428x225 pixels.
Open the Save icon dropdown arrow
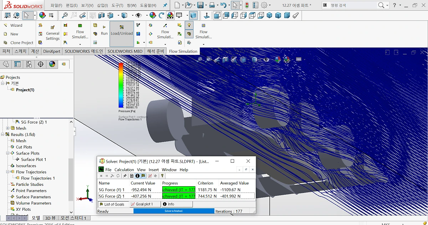[x=206, y=5]
